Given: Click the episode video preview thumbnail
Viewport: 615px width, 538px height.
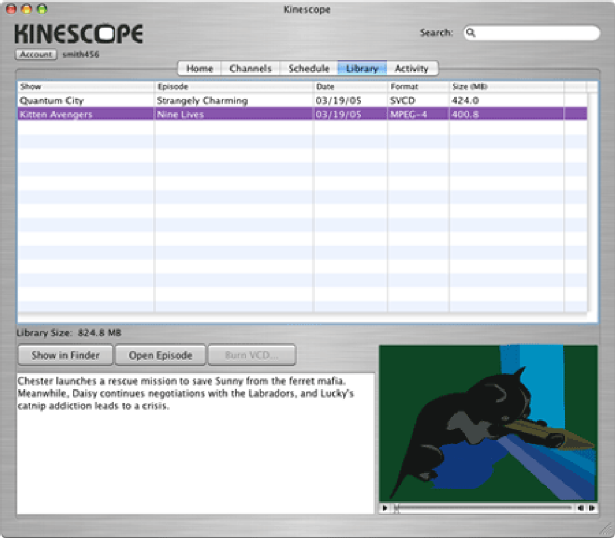Looking at the screenshot, I should (x=487, y=422).
